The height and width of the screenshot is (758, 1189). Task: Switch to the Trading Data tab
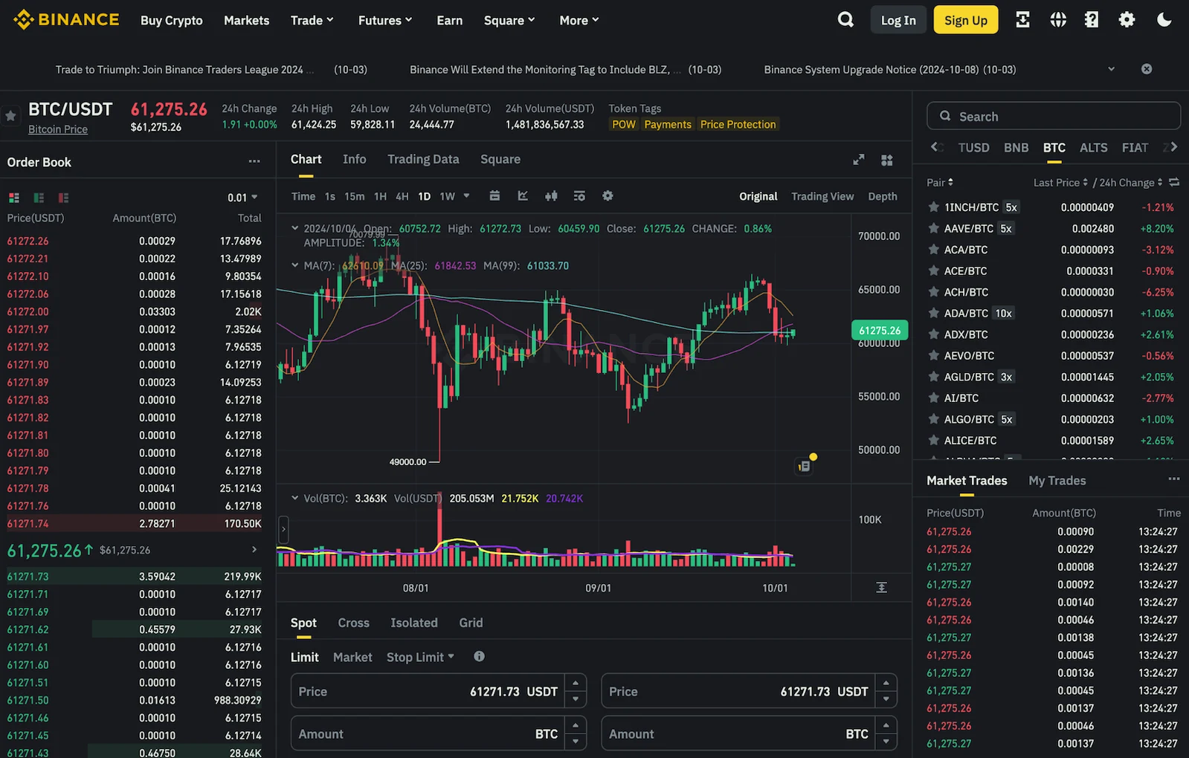(x=423, y=159)
